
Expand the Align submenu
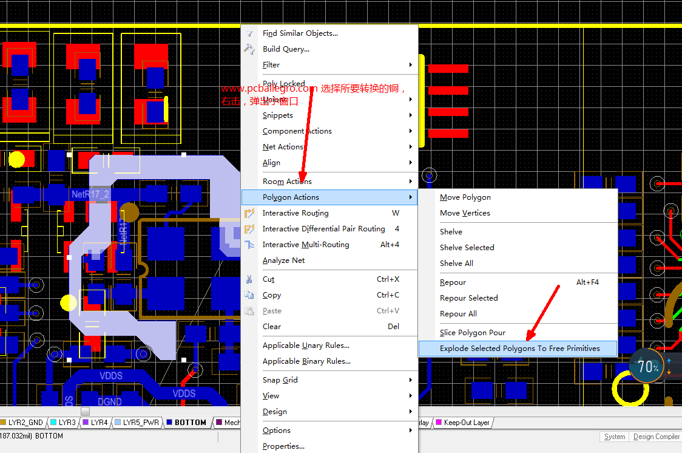tap(329, 163)
